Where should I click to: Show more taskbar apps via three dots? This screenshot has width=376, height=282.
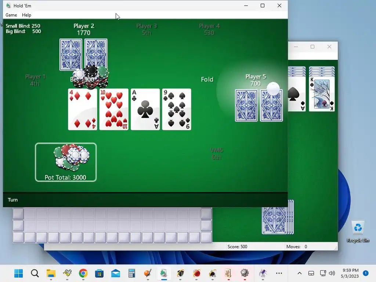pyautogui.click(x=279, y=273)
